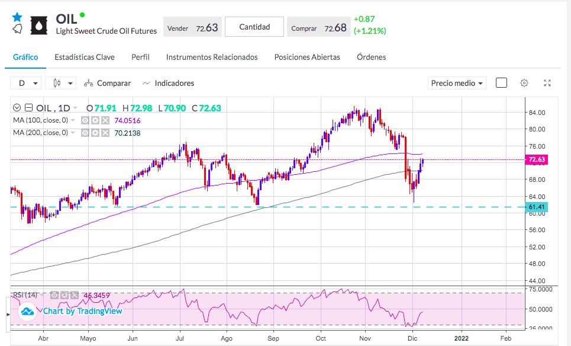Image resolution: width=571 pixels, height=346 pixels.
Task: Open the Precio medio dropdown
Action: click(x=457, y=83)
